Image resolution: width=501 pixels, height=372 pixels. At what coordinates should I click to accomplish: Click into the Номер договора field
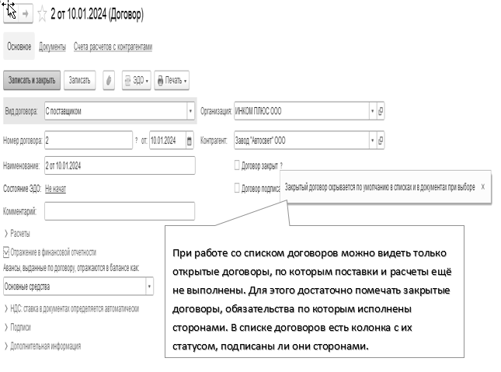click(89, 141)
